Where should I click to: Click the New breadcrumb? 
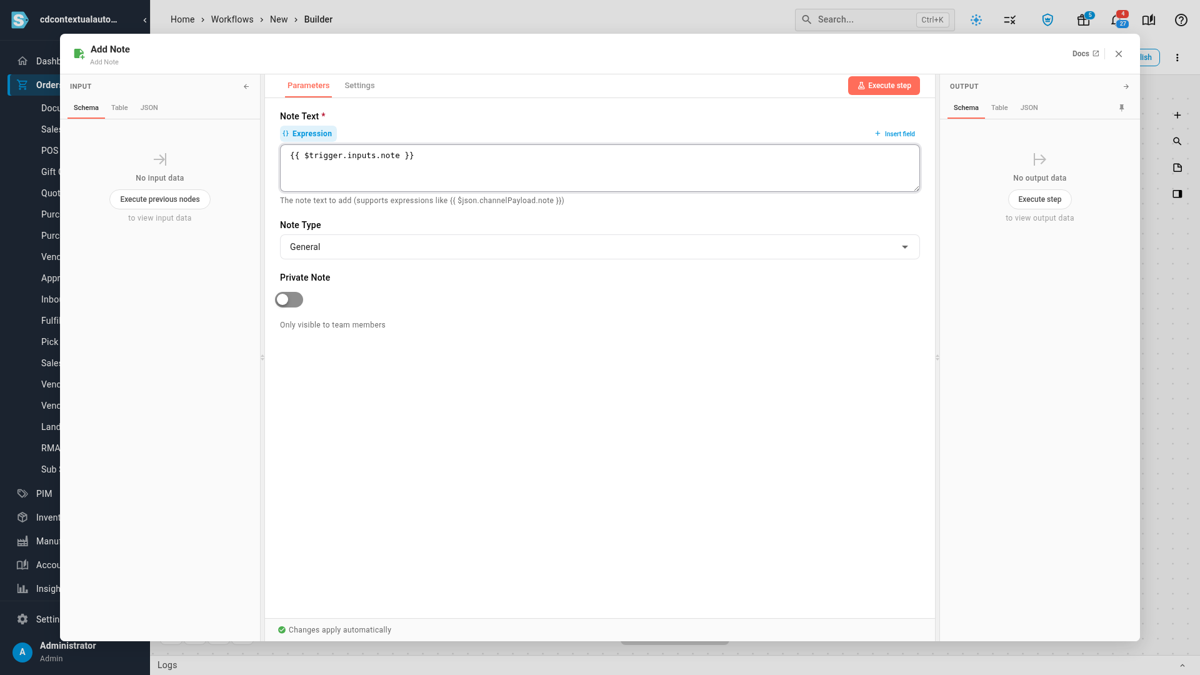(279, 19)
